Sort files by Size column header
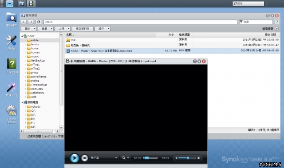 [167, 35]
